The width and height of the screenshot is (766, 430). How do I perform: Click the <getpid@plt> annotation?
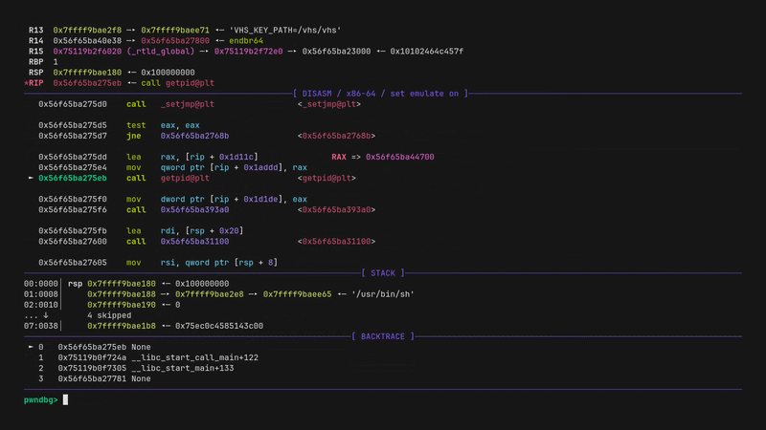[327, 179]
